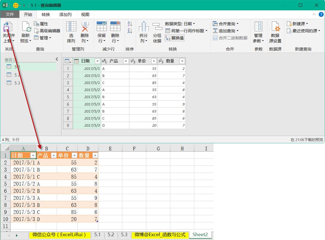Click the sheet tab scroll right arrow

[x=17, y=235]
